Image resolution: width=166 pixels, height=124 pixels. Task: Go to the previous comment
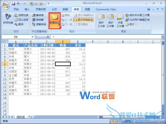pyautogui.click(x=67, y=20)
